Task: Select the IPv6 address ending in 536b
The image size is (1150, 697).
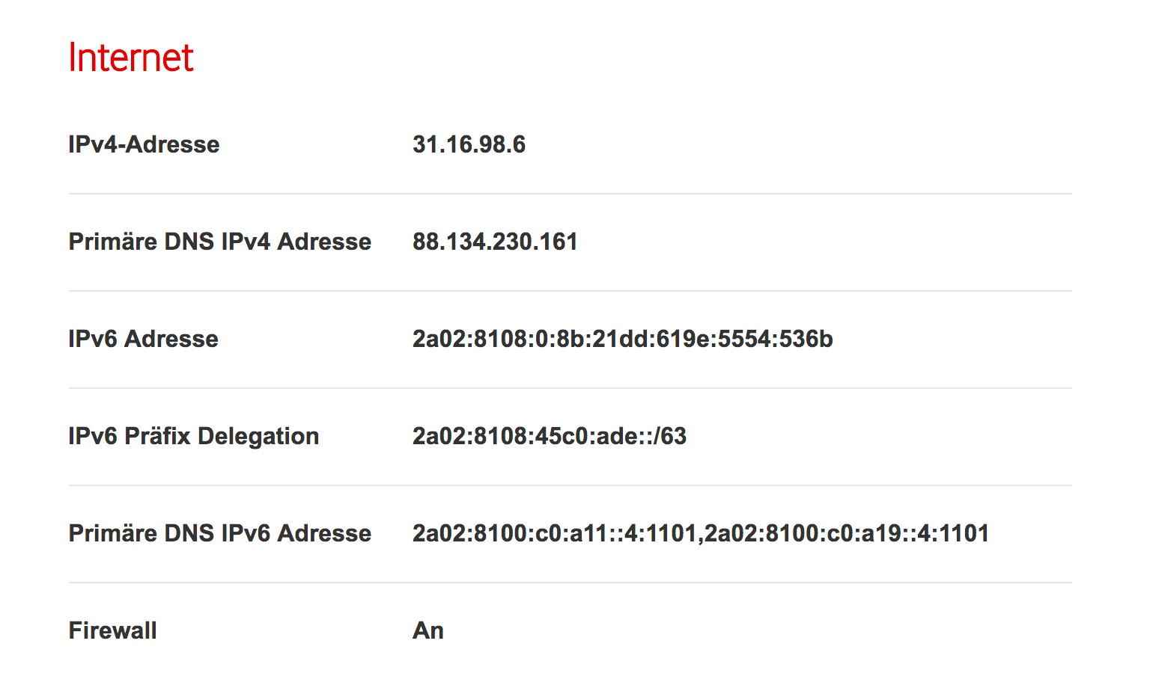Action: pyautogui.click(x=622, y=339)
